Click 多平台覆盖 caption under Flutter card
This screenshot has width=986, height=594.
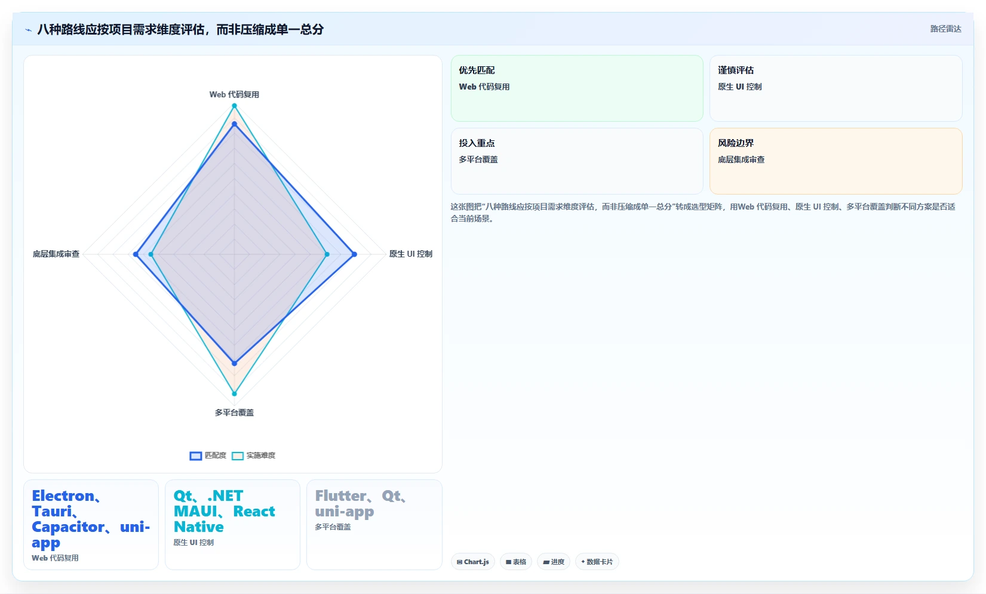[333, 527]
